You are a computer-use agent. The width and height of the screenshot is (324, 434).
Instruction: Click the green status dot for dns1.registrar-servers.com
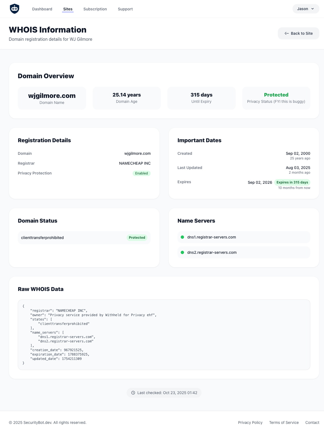(182, 237)
